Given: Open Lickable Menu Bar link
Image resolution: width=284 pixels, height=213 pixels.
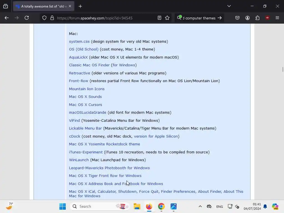Looking at the screenshot, I should pos(85,128).
